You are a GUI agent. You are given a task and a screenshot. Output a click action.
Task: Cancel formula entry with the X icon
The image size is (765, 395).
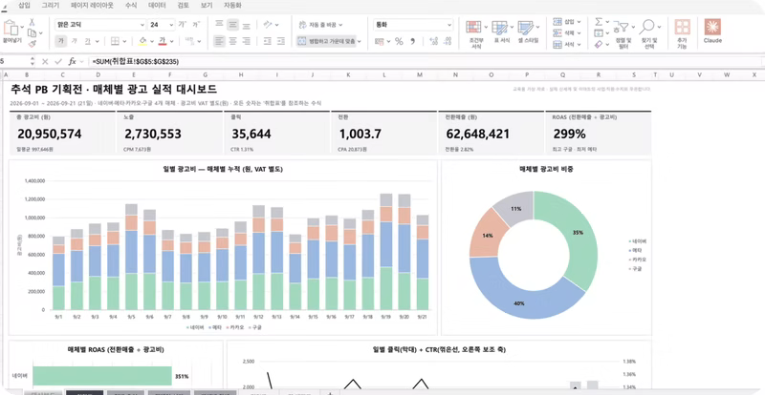pos(45,61)
